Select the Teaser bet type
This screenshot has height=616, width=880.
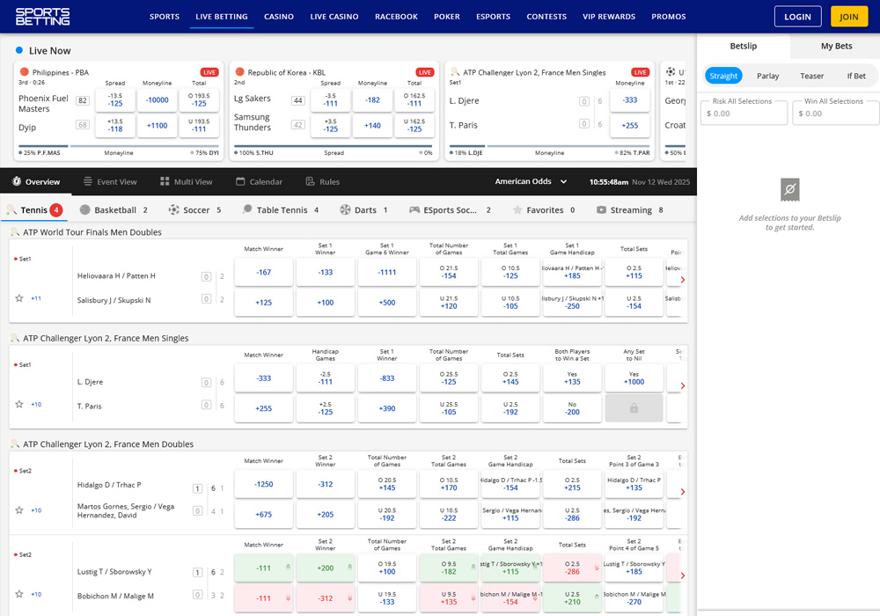tap(811, 76)
